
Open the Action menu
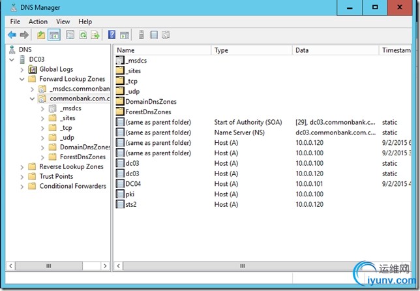(x=38, y=22)
